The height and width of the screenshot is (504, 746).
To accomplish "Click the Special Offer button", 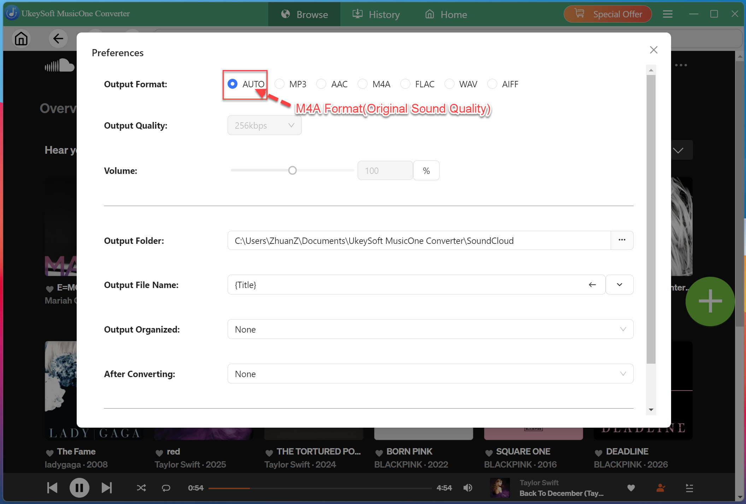I will pos(608,14).
